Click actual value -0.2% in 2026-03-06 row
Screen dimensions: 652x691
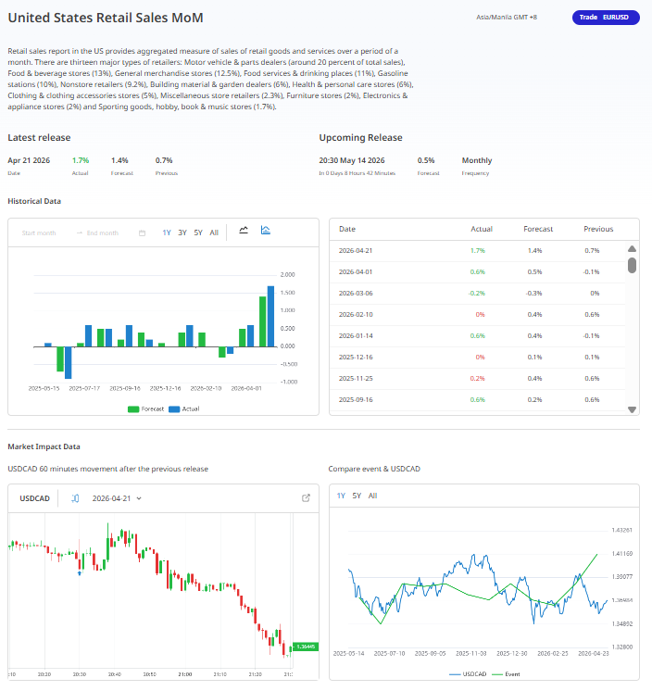[477, 293]
